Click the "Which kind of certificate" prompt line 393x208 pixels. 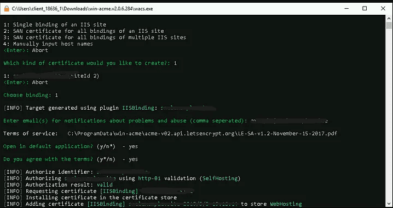pos(90,63)
